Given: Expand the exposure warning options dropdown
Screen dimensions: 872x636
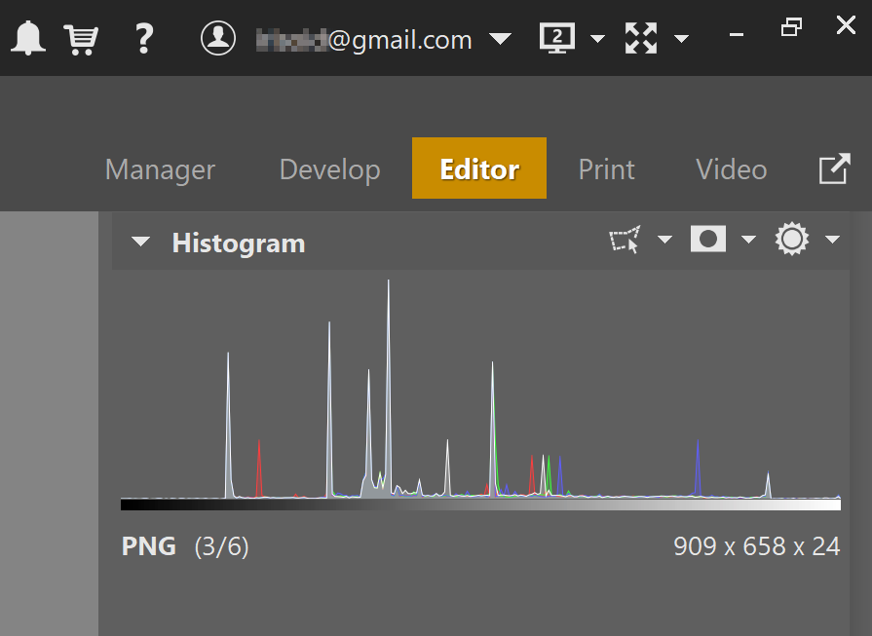Looking at the screenshot, I should [833, 239].
